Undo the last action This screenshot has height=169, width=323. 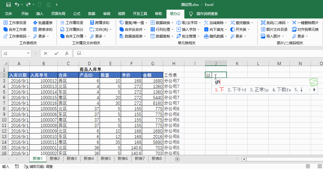click(x=17, y=4)
